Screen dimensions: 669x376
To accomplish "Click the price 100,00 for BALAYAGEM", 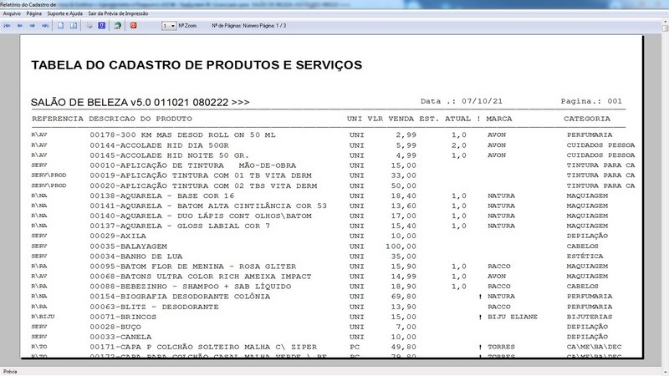I will (x=401, y=246).
